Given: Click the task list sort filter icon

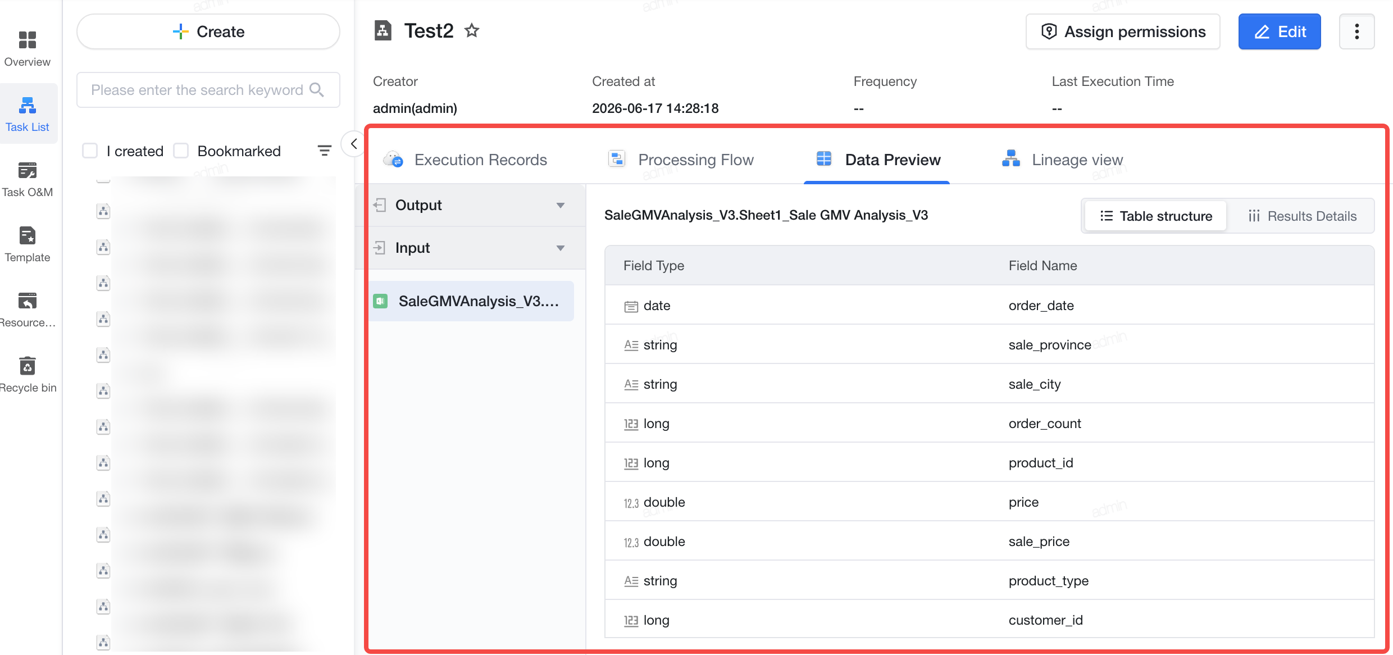Looking at the screenshot, I should click(x=325, y=151).
